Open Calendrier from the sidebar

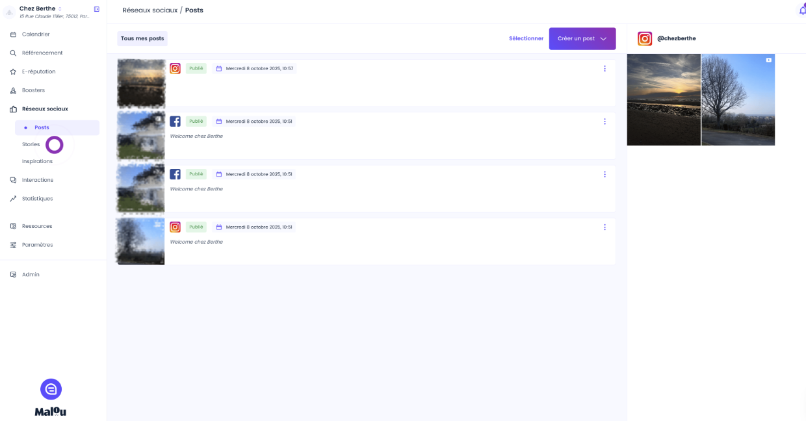(36, 34)
